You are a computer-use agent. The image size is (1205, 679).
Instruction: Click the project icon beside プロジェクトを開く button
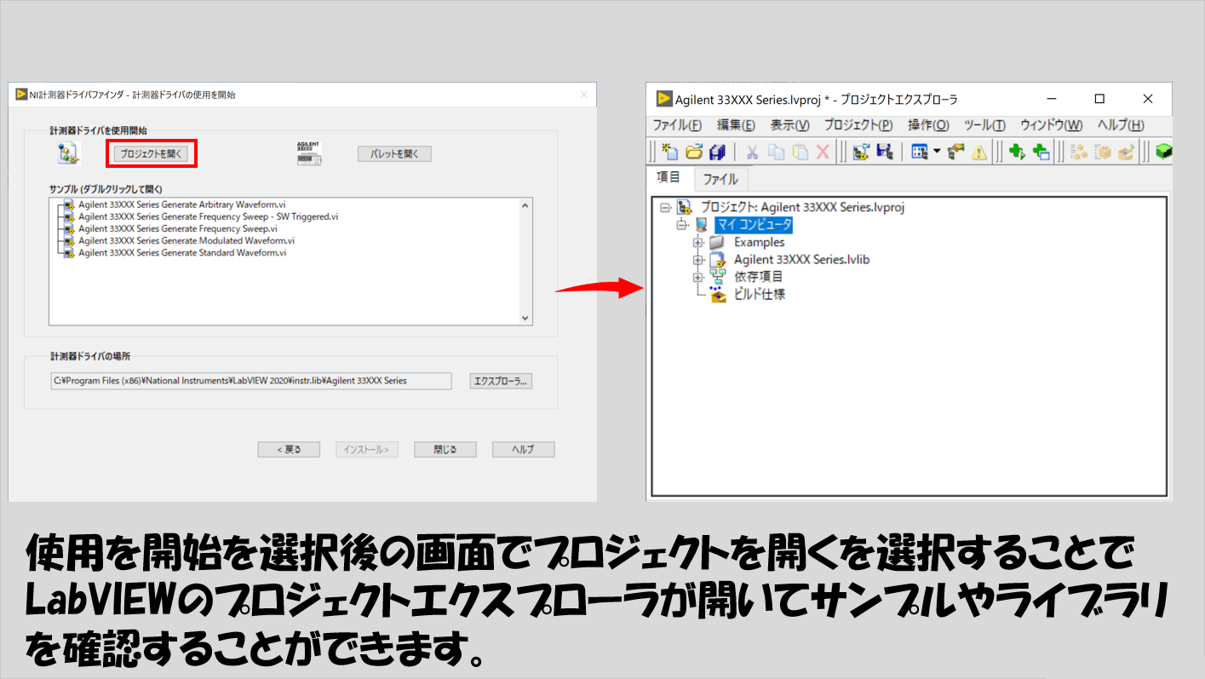pyautogui.click(x=68, y=153)
